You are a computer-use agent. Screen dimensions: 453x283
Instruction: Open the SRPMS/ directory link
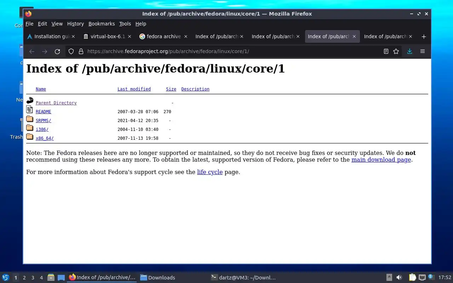click(x=44, y=121)
